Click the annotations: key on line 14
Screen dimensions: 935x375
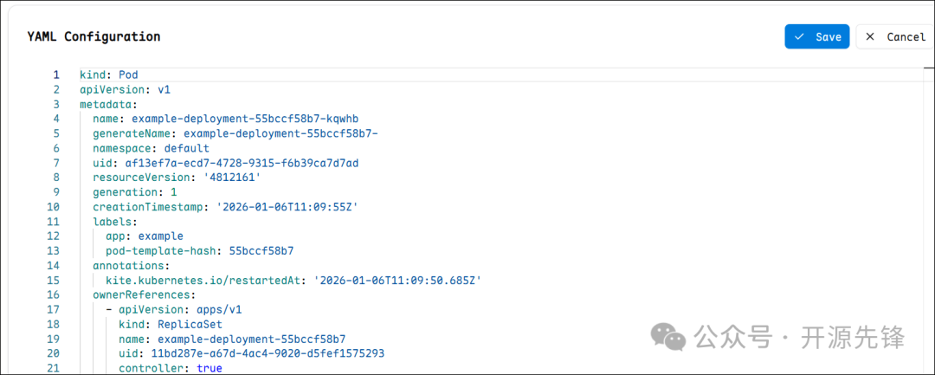click(129, 266)
